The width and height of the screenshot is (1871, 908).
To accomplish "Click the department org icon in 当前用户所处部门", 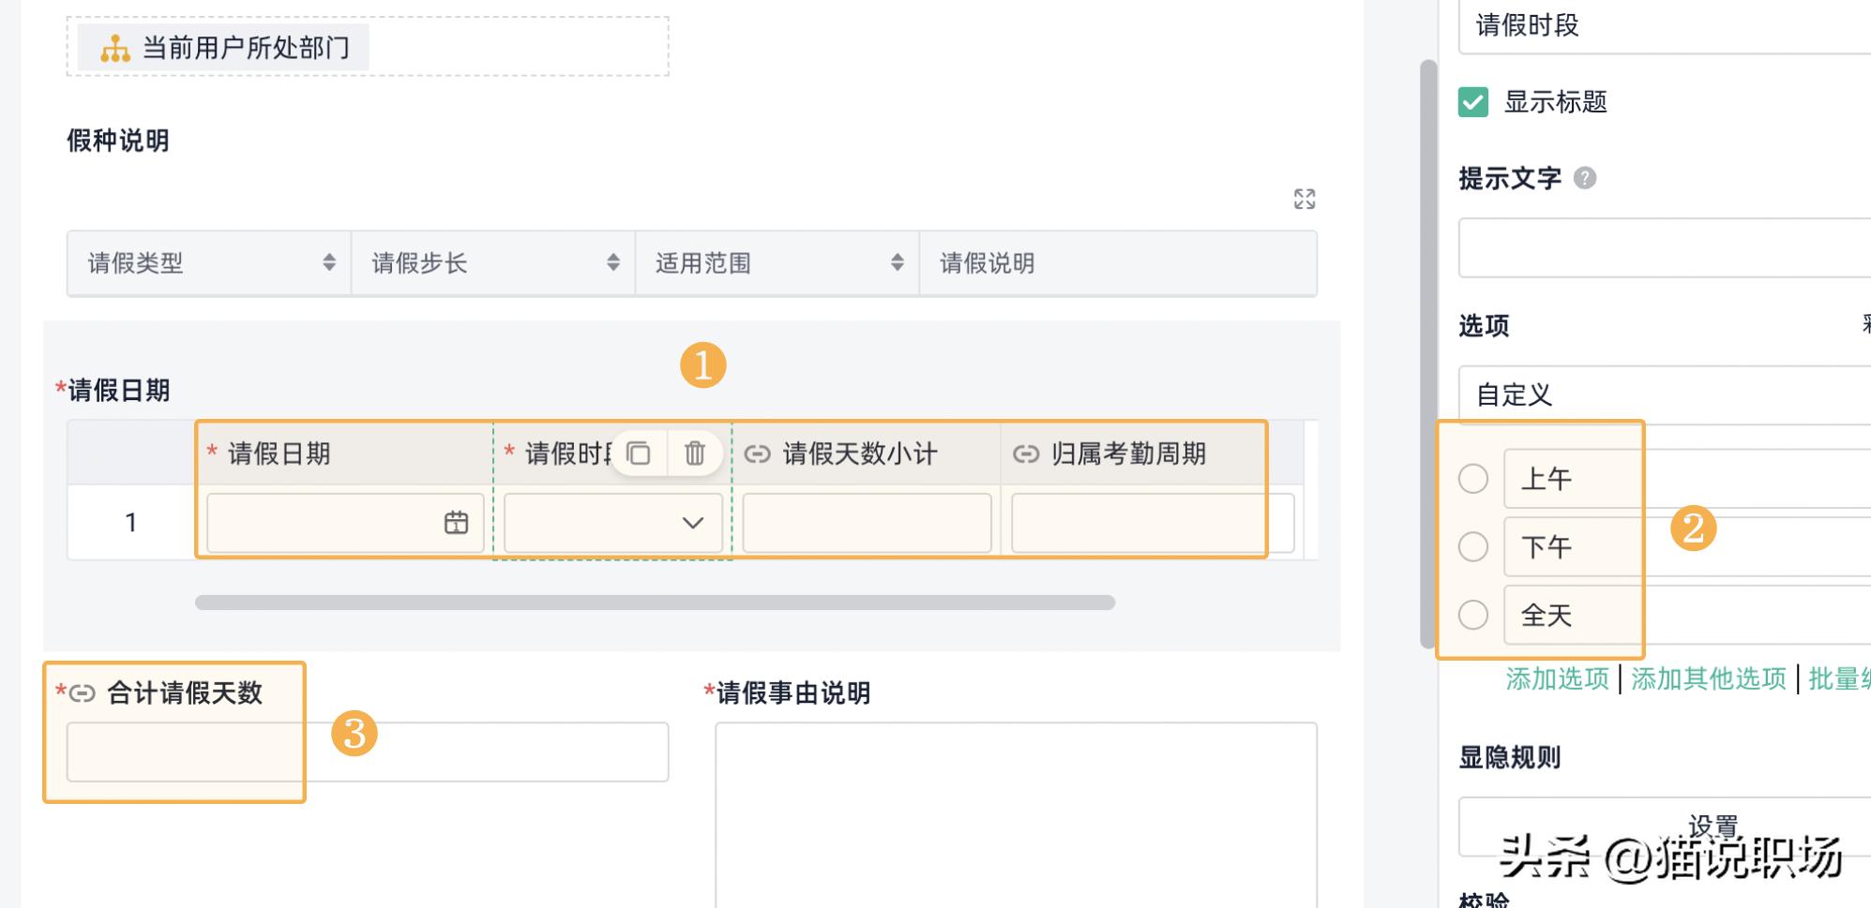I will [x=115, y=48].
